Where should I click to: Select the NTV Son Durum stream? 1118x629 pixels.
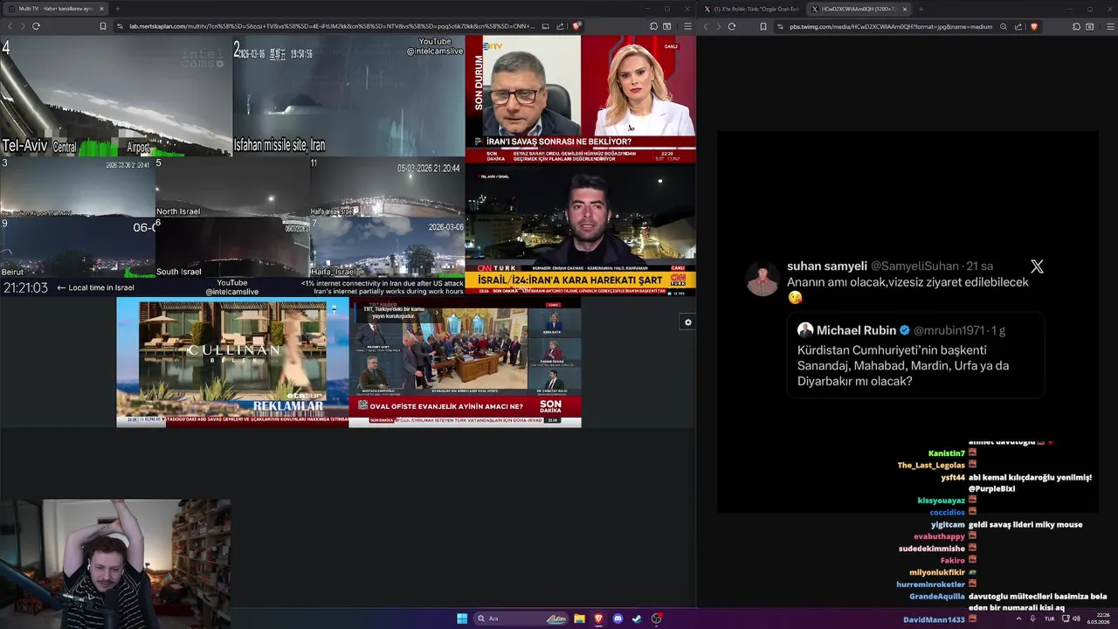pyautogui.click(x=581, y=100)
